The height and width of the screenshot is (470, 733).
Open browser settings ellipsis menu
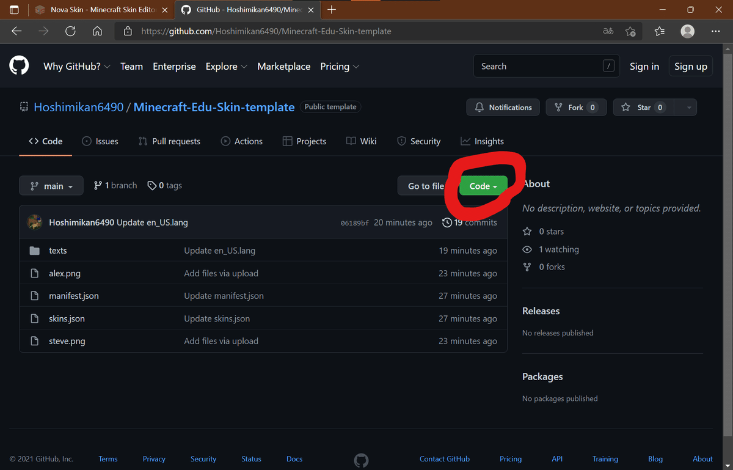[716, 31]
